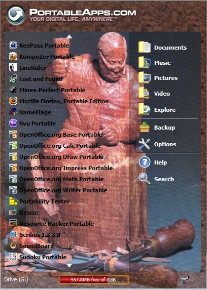The width and height of the screenshot is (207, 290).
Task: Click the Drive (G:) label
Action: point(16,279)
